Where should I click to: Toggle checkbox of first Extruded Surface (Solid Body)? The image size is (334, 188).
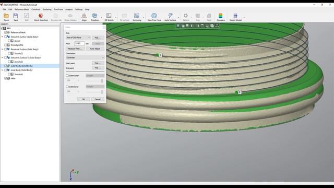6,37
